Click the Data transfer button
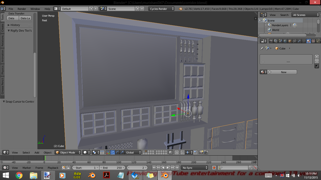 tap(13, 18)
